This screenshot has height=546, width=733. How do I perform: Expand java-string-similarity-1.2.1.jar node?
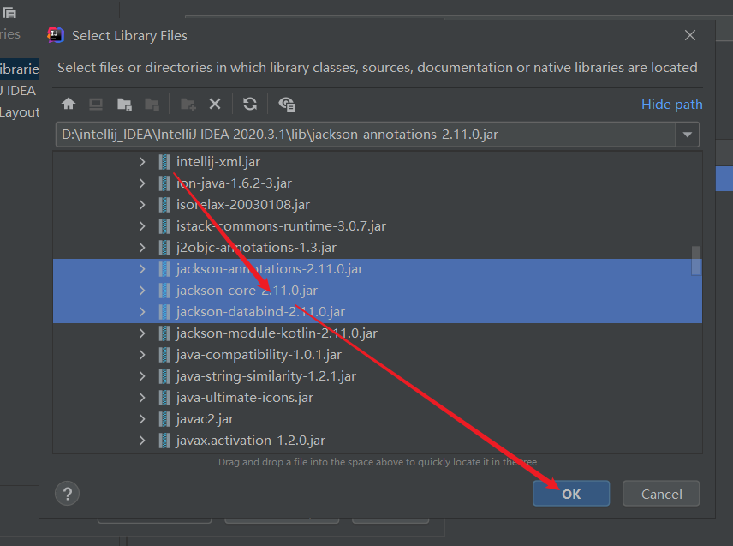(x=142, y=376)
